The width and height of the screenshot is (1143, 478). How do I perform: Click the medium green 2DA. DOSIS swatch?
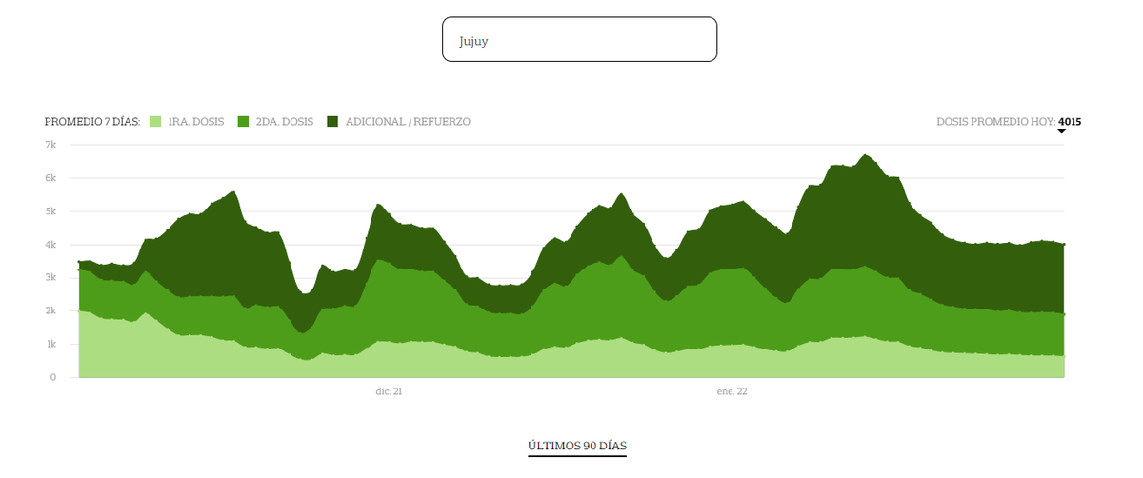click(x=243, y=122)
